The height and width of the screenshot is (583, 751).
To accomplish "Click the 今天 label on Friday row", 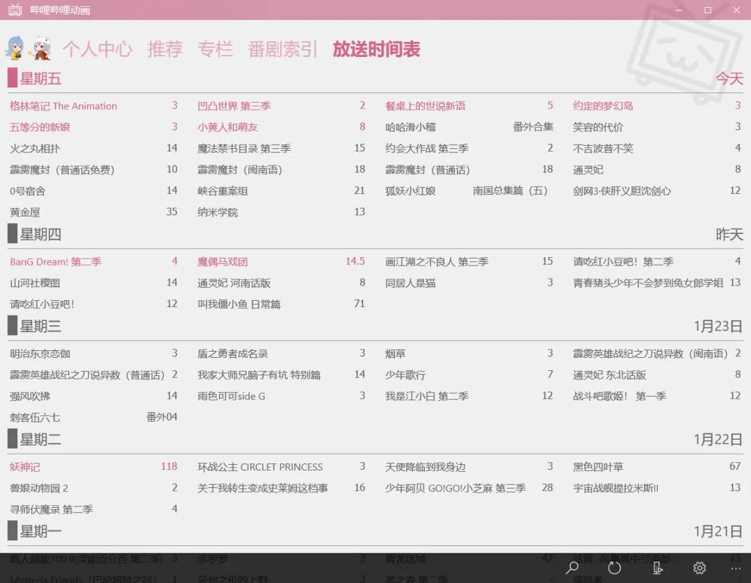I will [x=730, y=79].
